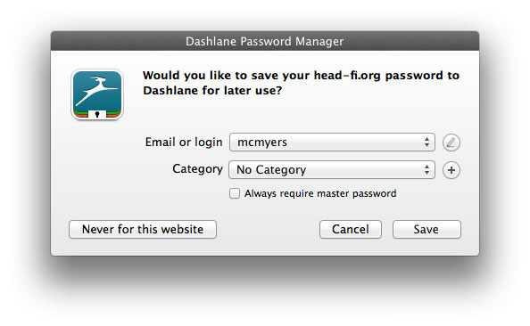
Task: Click the stepper arrows on the mcmyers field
Action: 426,143
